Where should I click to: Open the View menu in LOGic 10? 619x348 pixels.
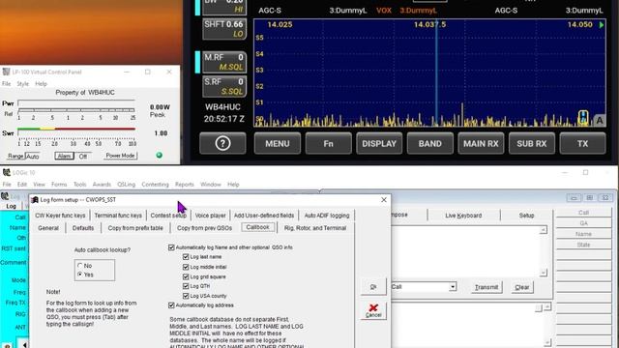click(39, 185)
